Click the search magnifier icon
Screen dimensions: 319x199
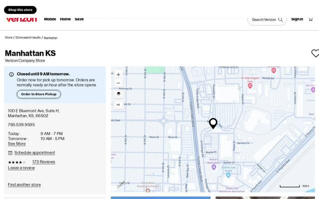280,20
